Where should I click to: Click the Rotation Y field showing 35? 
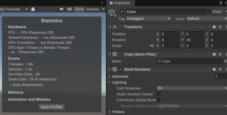(x=195, y=40)
